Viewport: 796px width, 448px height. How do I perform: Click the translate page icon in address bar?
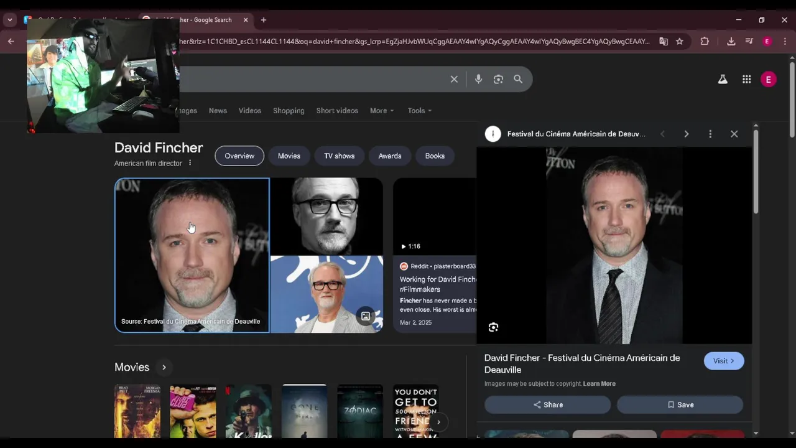pos(664,41)
